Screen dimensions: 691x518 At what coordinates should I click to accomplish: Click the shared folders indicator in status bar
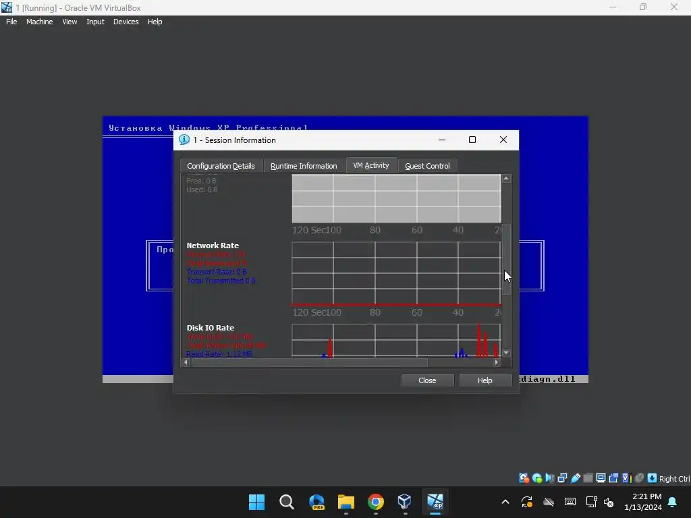coord(588,478)
